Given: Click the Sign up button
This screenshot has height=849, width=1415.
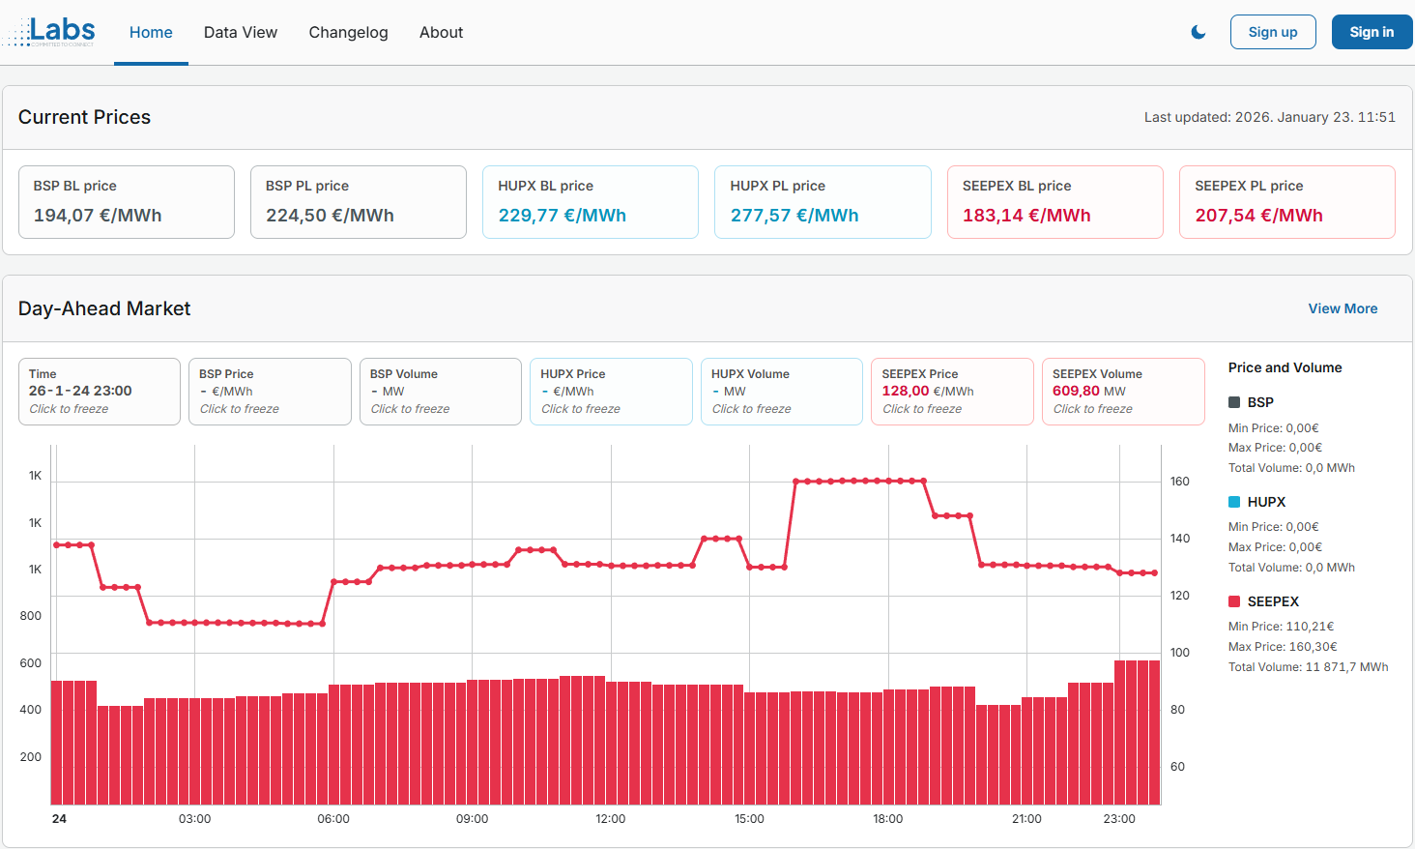Looking at the screenshot, I should 1273,32.
